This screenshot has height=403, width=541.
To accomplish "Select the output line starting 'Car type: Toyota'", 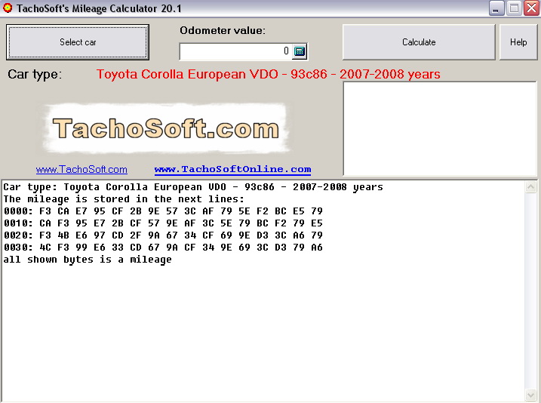I will pos(193,187).
